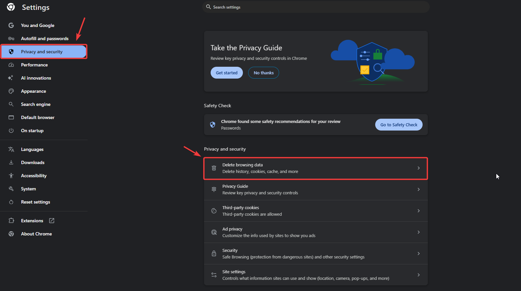Click the shield icon for Privacy and security
Screen dimensions: 521x291
11,52
